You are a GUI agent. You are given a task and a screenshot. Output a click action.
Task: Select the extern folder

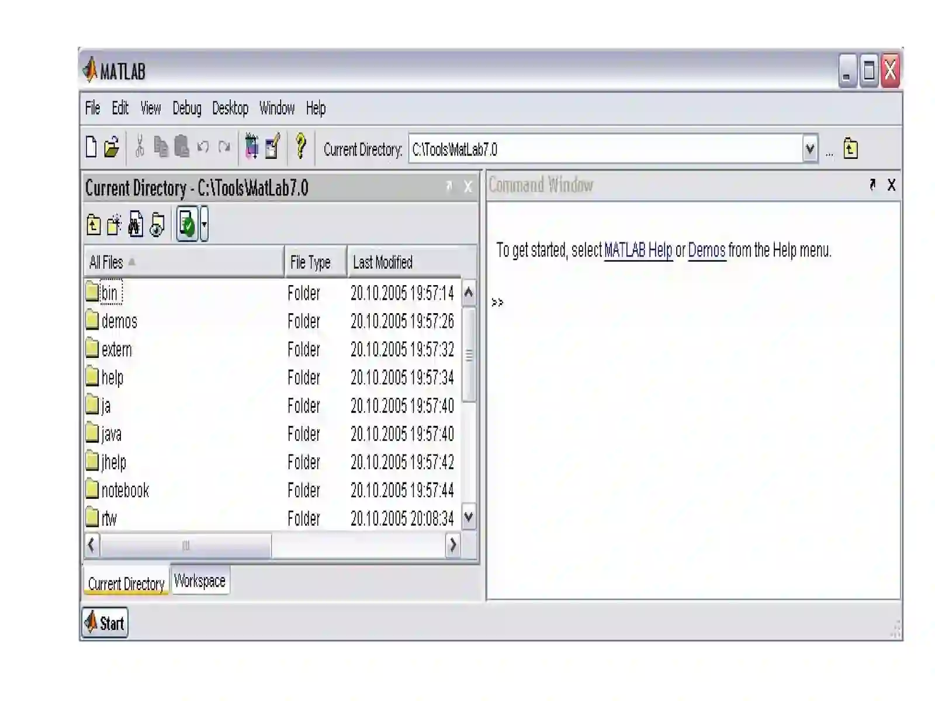click(109, 349)
